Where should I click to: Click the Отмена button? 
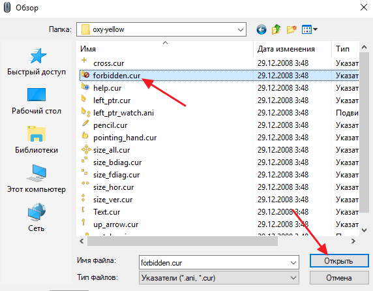pyautogui.click(x=339, y=278)
